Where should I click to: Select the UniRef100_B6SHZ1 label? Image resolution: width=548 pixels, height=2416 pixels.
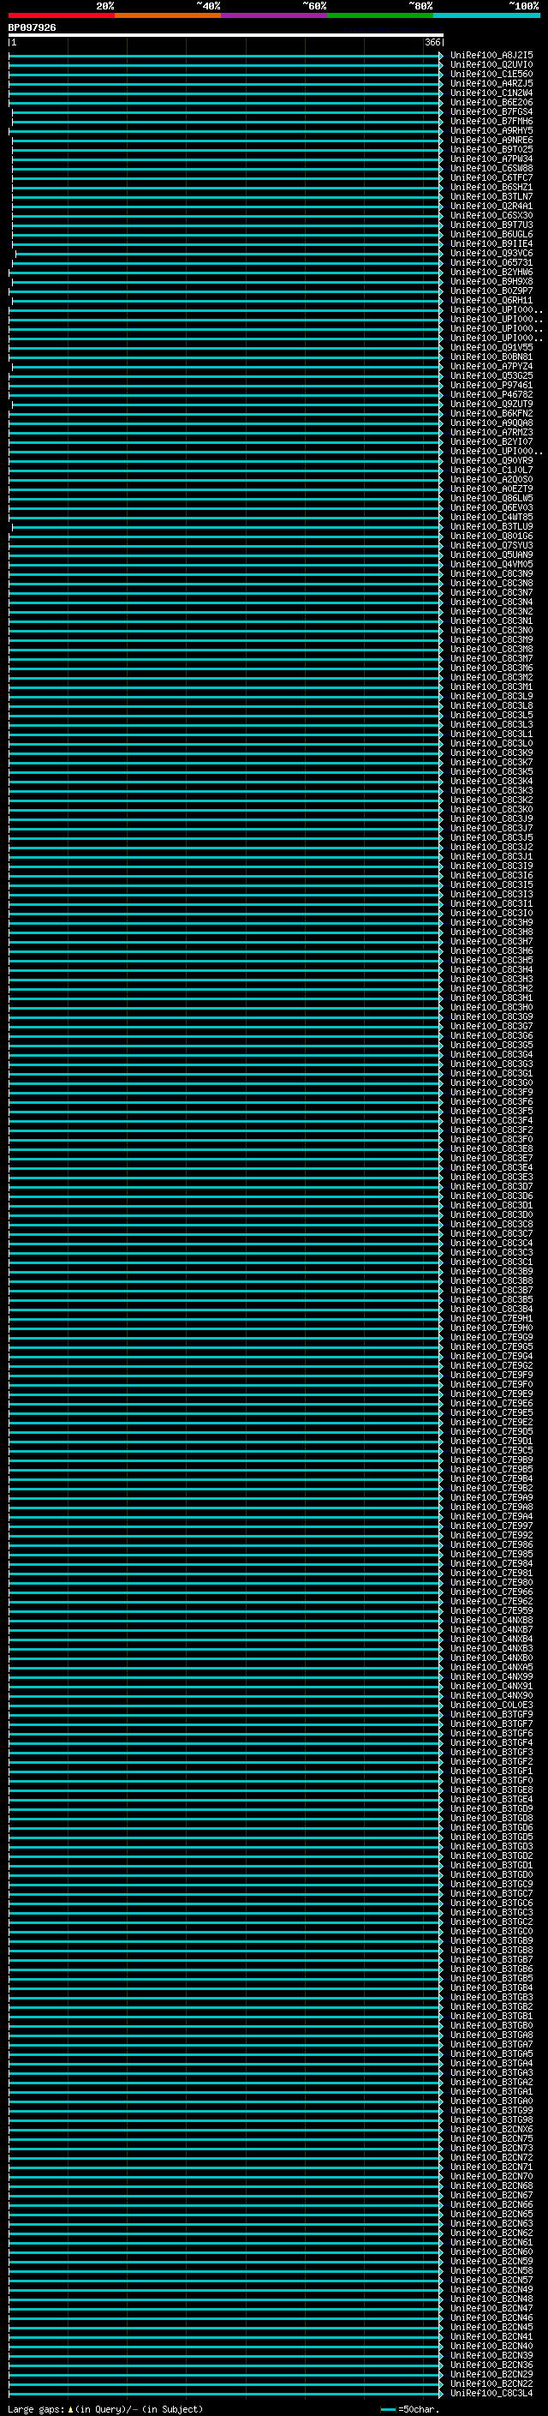(x=491, y=187)
